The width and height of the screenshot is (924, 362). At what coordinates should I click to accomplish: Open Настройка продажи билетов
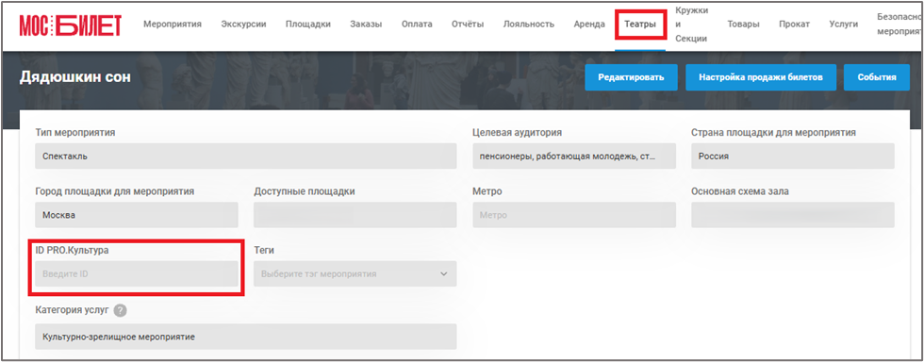(760, 77)
